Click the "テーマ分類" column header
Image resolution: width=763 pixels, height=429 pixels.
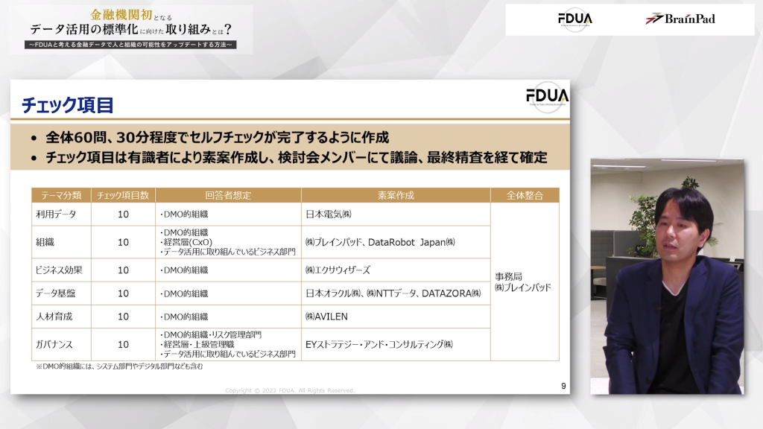(61, 195)
